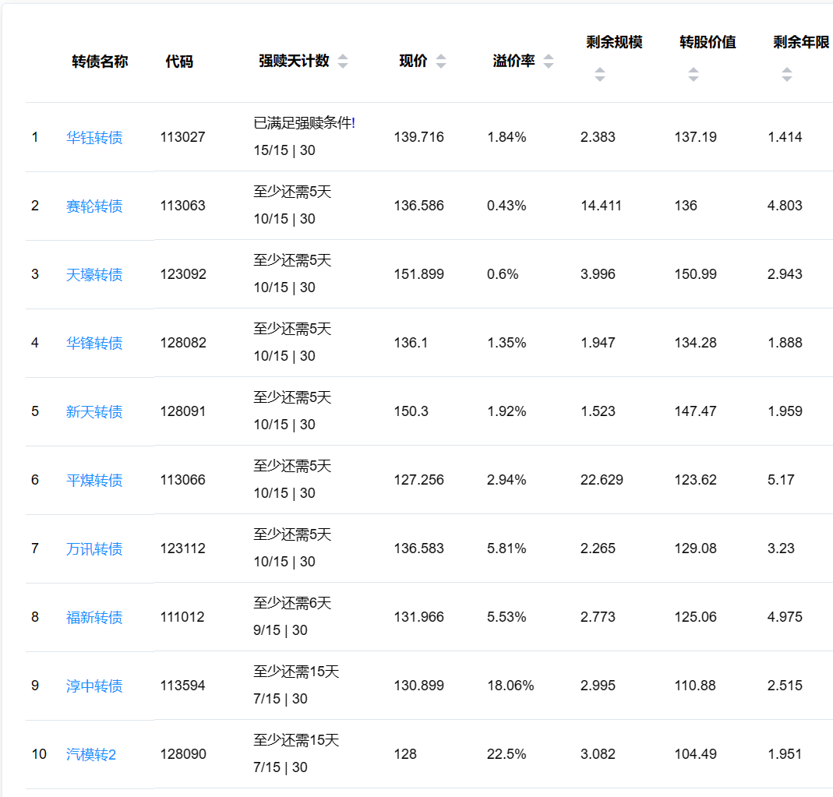This screenshot has height=797, width=833.
Task: Click the sort arrows beside 现价
Action: (x=441, y=62)
